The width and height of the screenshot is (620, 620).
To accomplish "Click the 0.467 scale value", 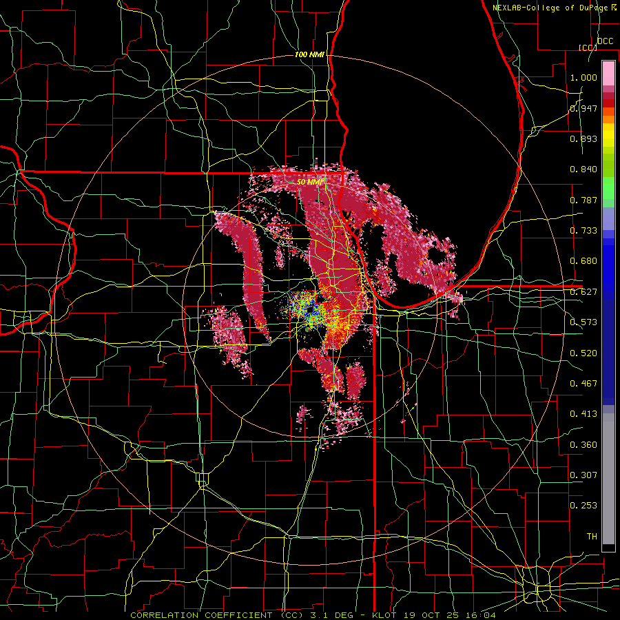I will tap(583, 384).
